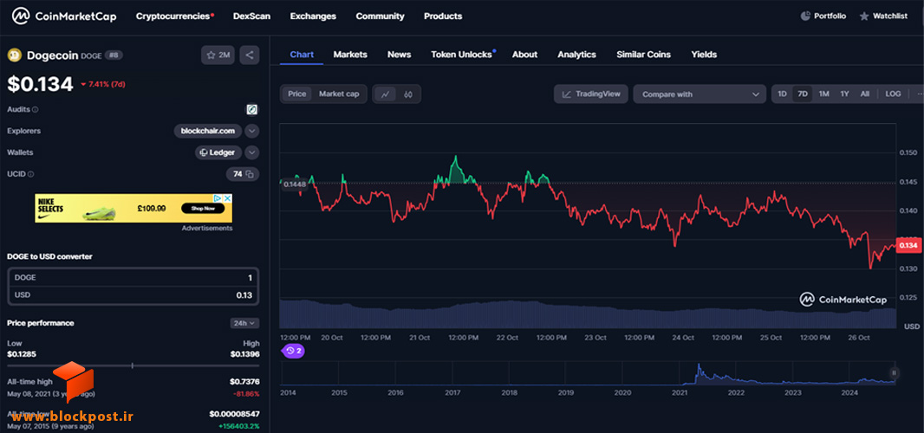The height and width of the screenshot is (433, 924).
Task: Click the share icon next to Dogecoin
Action: pyautogui.click(x=250, y=55)
